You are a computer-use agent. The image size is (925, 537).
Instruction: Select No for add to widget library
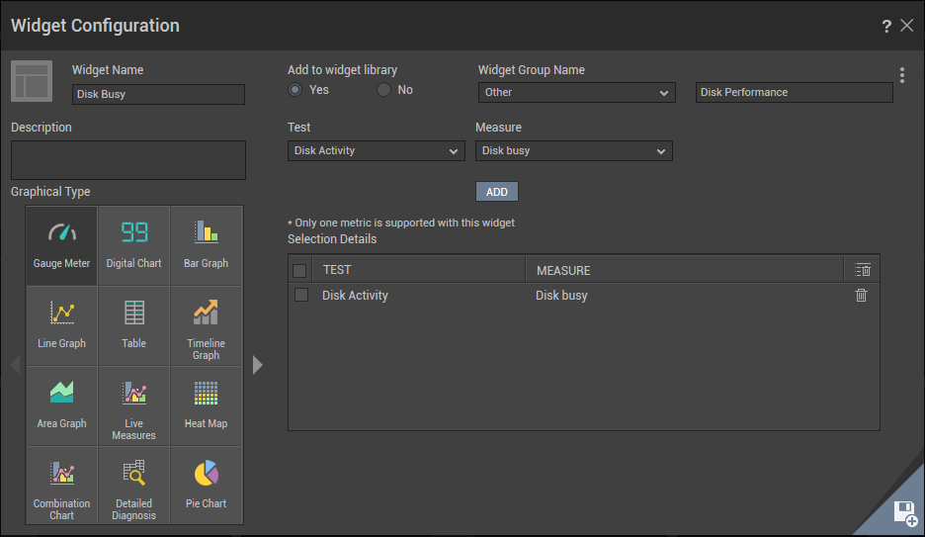pyautogui.click(x=384, y=90)
